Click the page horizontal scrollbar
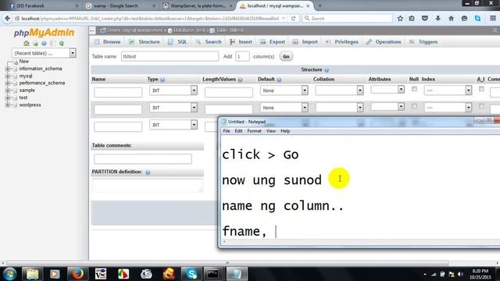The width and height of the screenshot is (500, 281). 227,263
